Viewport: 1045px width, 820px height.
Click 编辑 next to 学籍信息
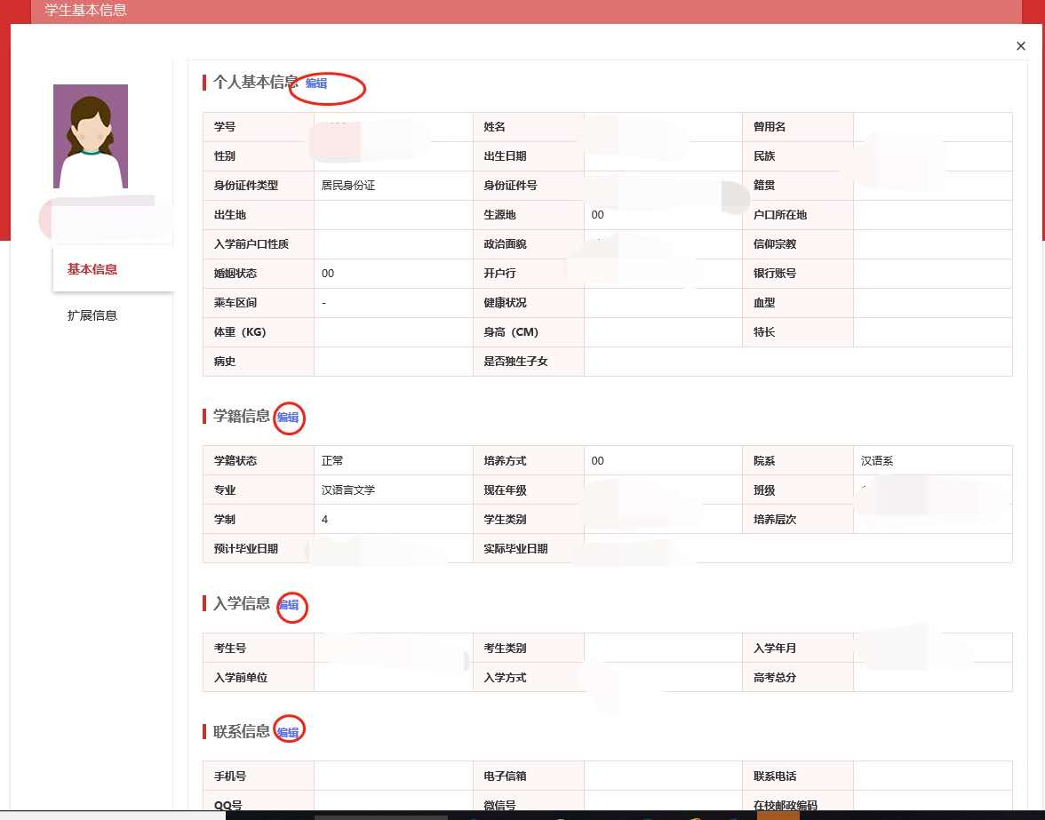tap(288, 417)
